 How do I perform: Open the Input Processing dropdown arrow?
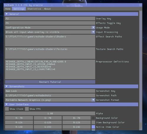(x=93, y=32)
